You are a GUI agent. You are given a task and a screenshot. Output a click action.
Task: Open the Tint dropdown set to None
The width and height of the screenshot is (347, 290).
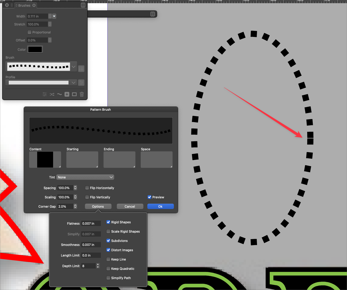pyautogui.click(x=85, y=177)
